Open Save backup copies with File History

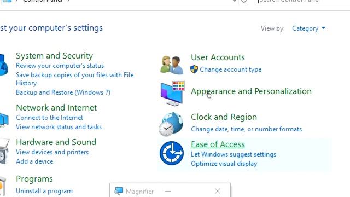(74, 79)
